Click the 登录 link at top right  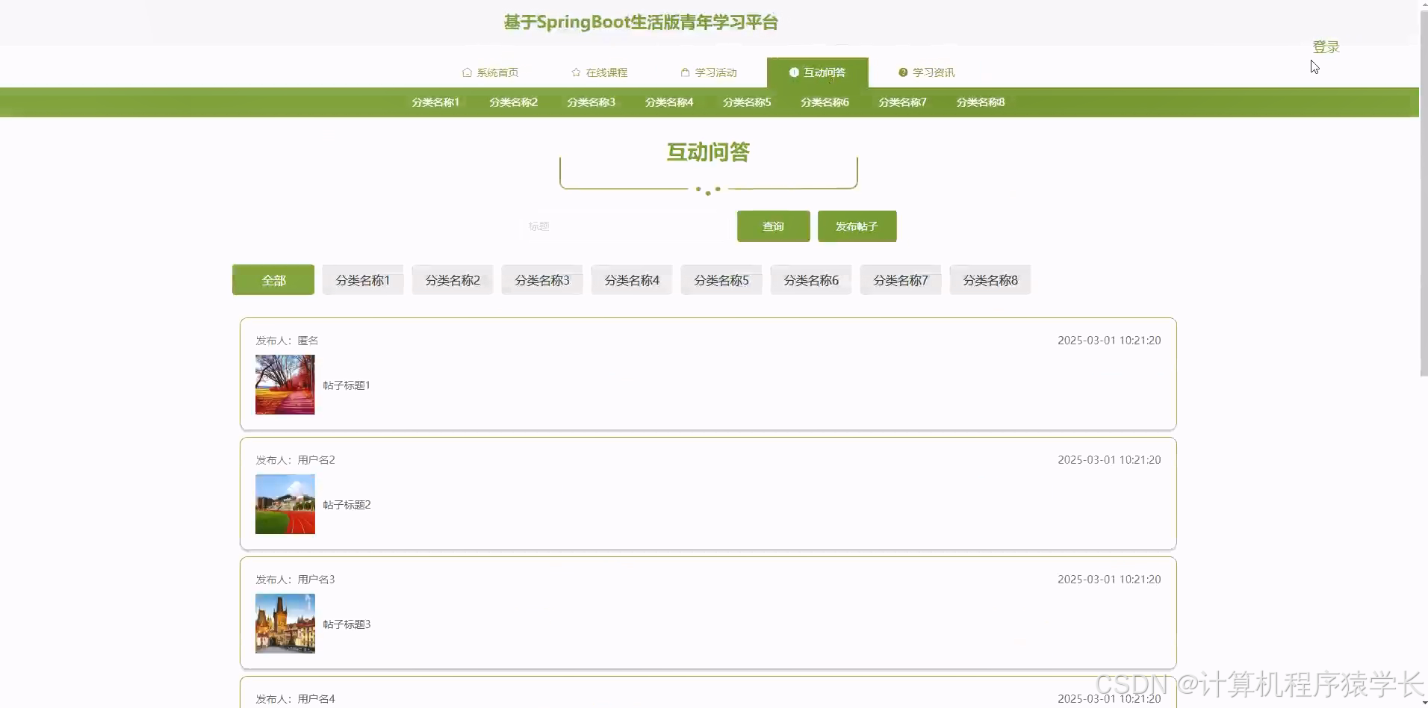point(1325,46)
